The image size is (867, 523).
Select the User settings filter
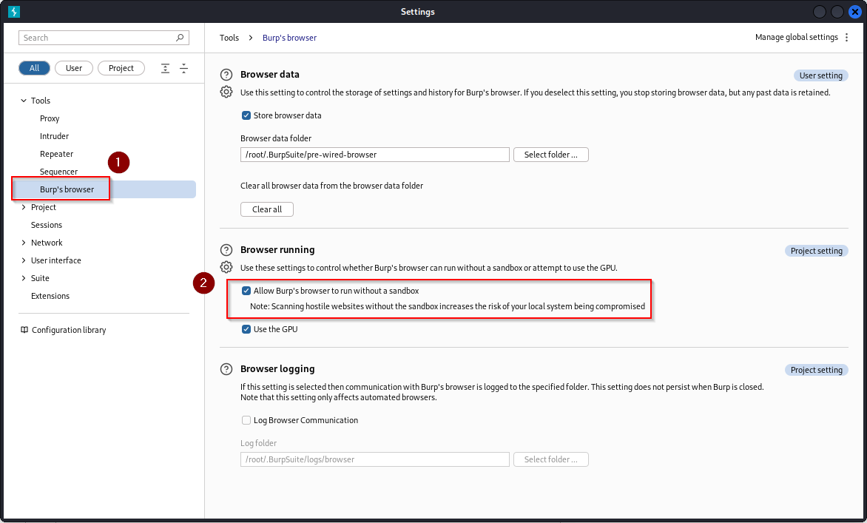pyautogui.click(x=74, y=68)
